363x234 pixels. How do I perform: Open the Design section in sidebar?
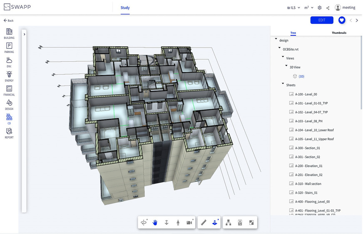point(9,105)
